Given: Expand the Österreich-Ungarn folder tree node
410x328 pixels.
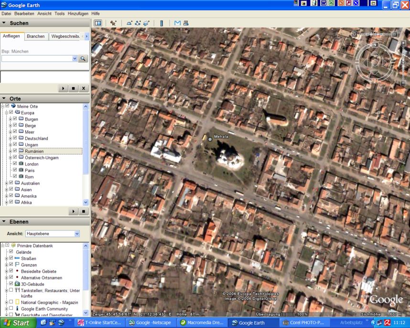Looking at the screenshot, I should (10, 157).
